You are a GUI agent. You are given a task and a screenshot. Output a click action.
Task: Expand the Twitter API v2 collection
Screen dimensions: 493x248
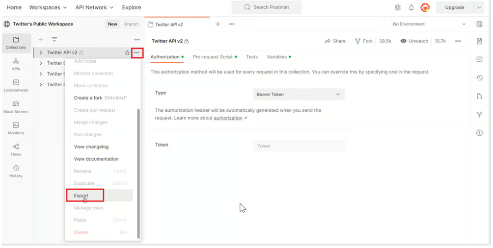click(41, 52)
